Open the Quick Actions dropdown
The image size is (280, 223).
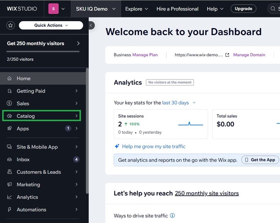[x=51, y=25]
